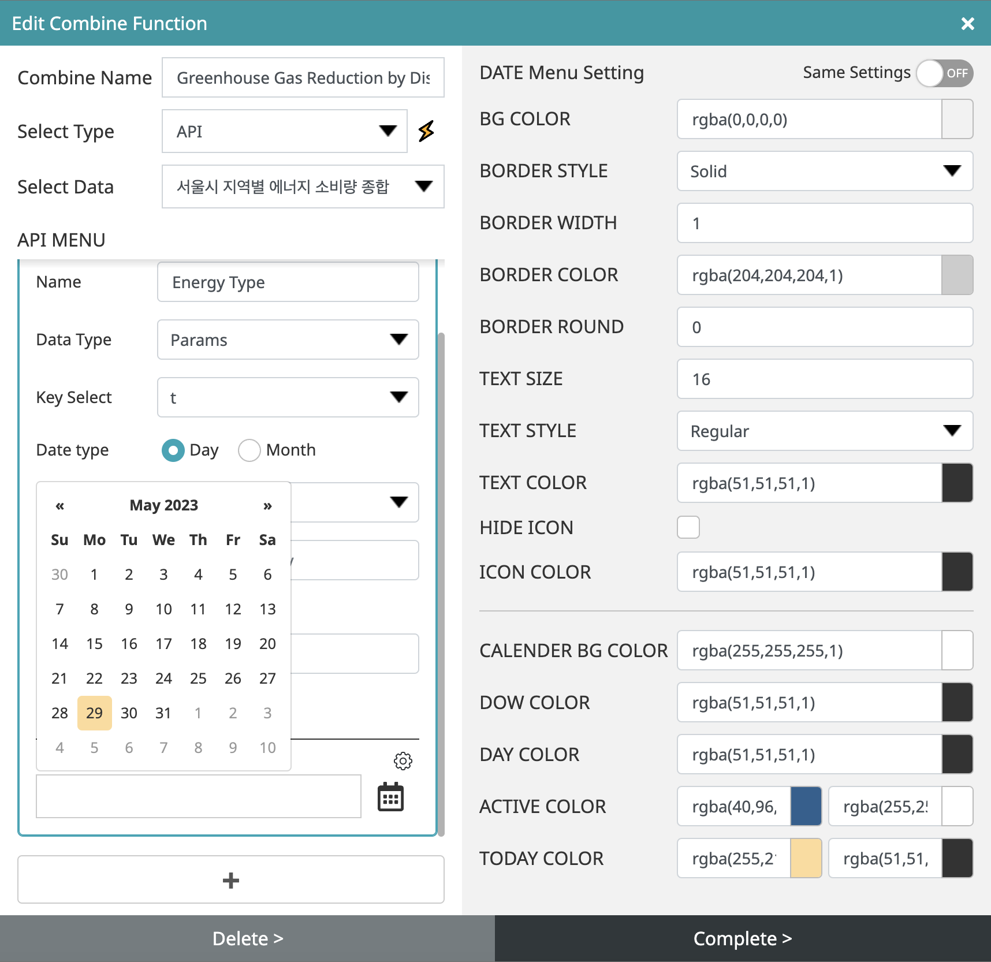Select May 1 in the calendar
Viewport: 991px width, 962px height.
tap(94, 575)
